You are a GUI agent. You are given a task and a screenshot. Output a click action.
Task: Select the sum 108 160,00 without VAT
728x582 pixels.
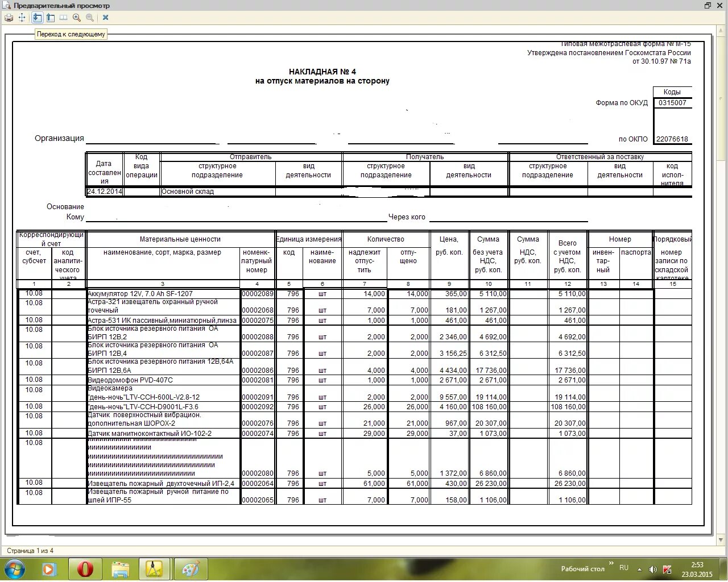(489, 407)
